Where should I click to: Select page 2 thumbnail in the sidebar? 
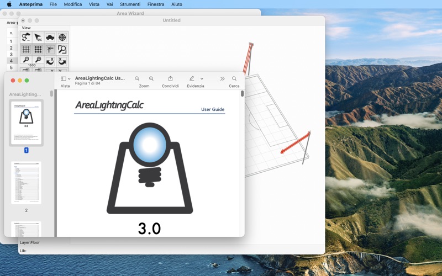click(x=26, y=183)
